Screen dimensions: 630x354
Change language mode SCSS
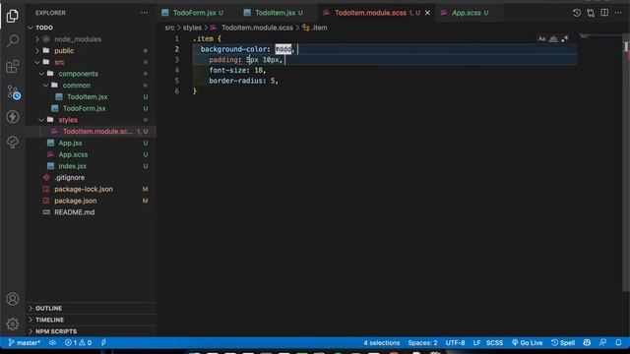(494, 343)
